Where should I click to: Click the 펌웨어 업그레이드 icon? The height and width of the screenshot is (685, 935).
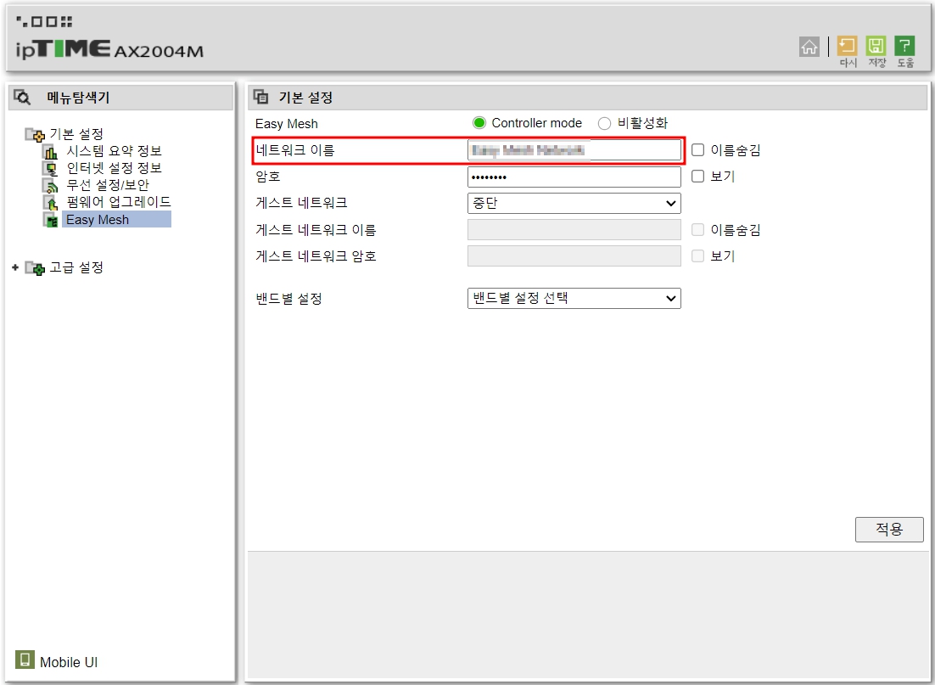pyautogui.click(x=51, y=203)
